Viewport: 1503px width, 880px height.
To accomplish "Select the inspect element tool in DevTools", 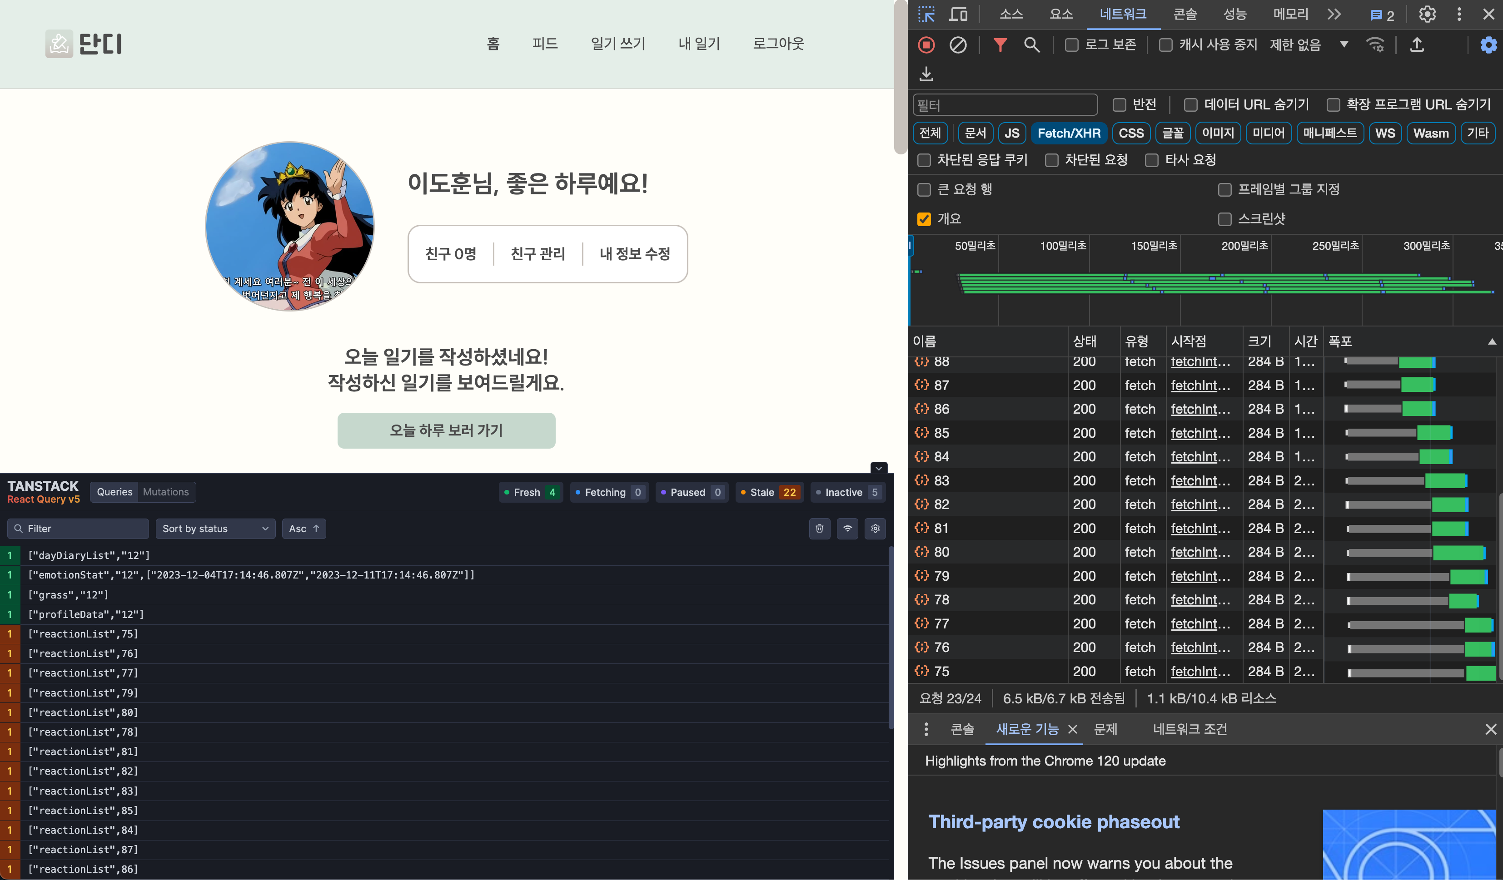I will click(x=926, y=14).
